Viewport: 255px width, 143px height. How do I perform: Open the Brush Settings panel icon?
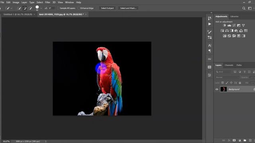click(210, 32)
